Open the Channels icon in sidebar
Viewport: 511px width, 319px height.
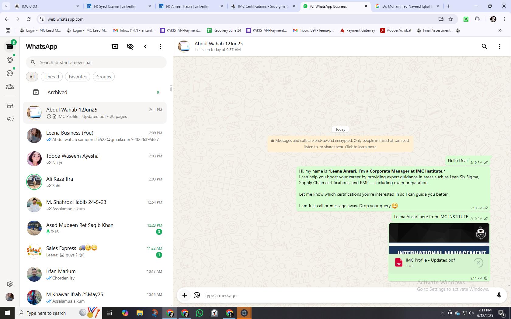click(x=10, y=73)
